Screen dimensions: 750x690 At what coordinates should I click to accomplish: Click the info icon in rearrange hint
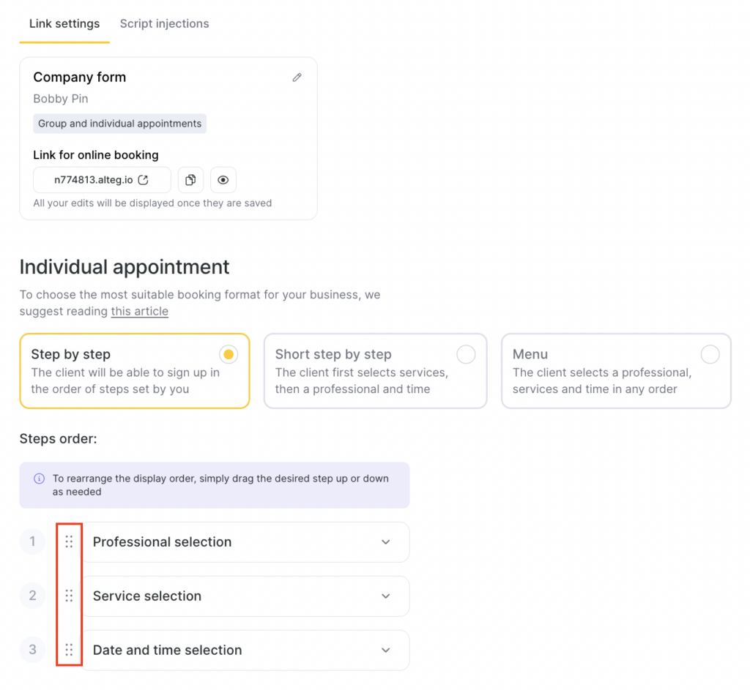(39, 479)
